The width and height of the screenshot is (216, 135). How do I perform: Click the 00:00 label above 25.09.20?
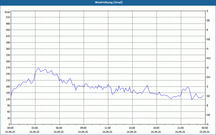(x=205, y=128)
